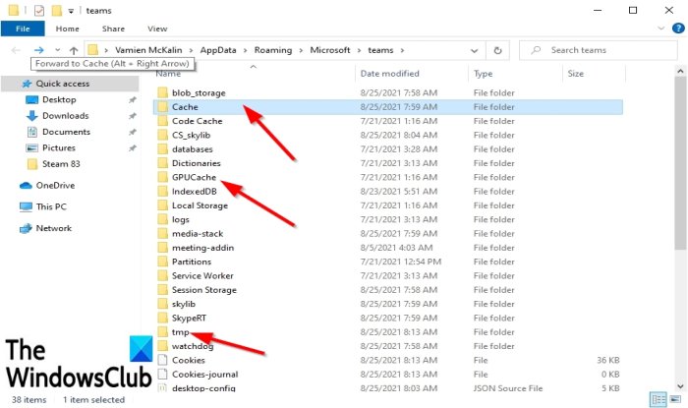This screenshot has width=688, height=408.
Task: Select the blob_storage folder
Action: tap(199, 93)
